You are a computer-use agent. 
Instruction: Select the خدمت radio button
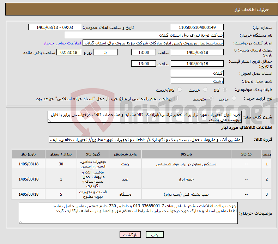point(205,90)
